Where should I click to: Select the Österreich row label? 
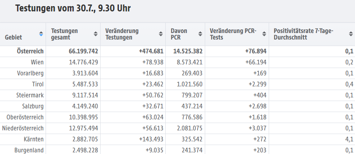click(x=30, y=51)
